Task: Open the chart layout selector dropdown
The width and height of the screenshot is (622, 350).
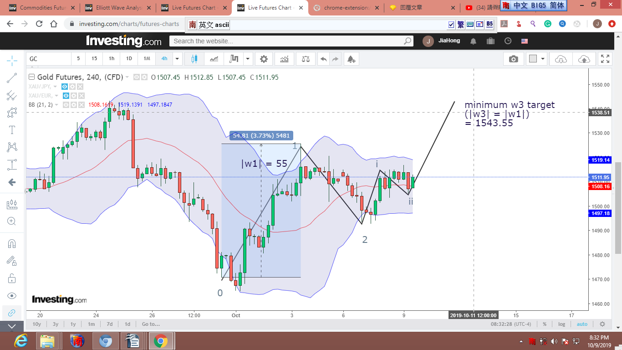Action: click(x=536, y=59)
